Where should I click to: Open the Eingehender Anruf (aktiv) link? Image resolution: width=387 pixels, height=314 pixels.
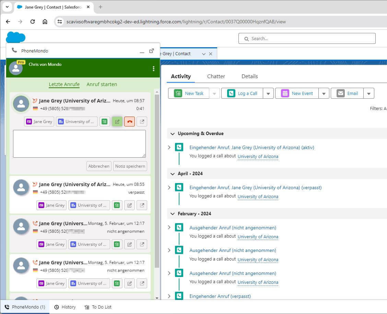[252, 147]
